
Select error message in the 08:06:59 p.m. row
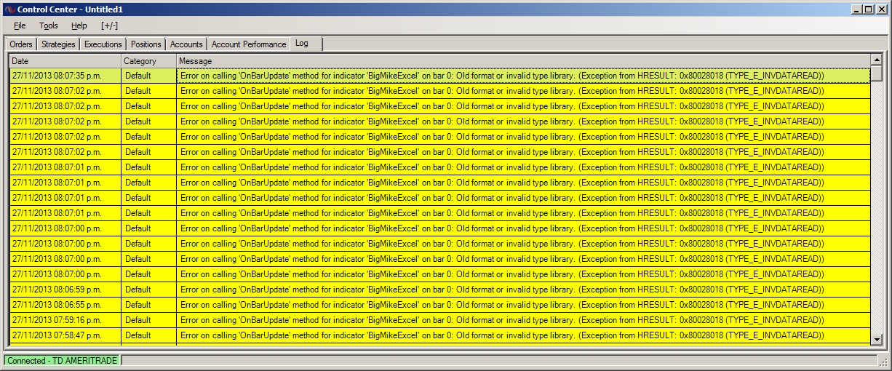click(x=523, y=290)
